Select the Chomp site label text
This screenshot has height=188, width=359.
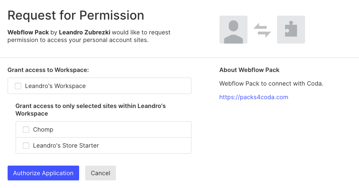coord(43,130)
